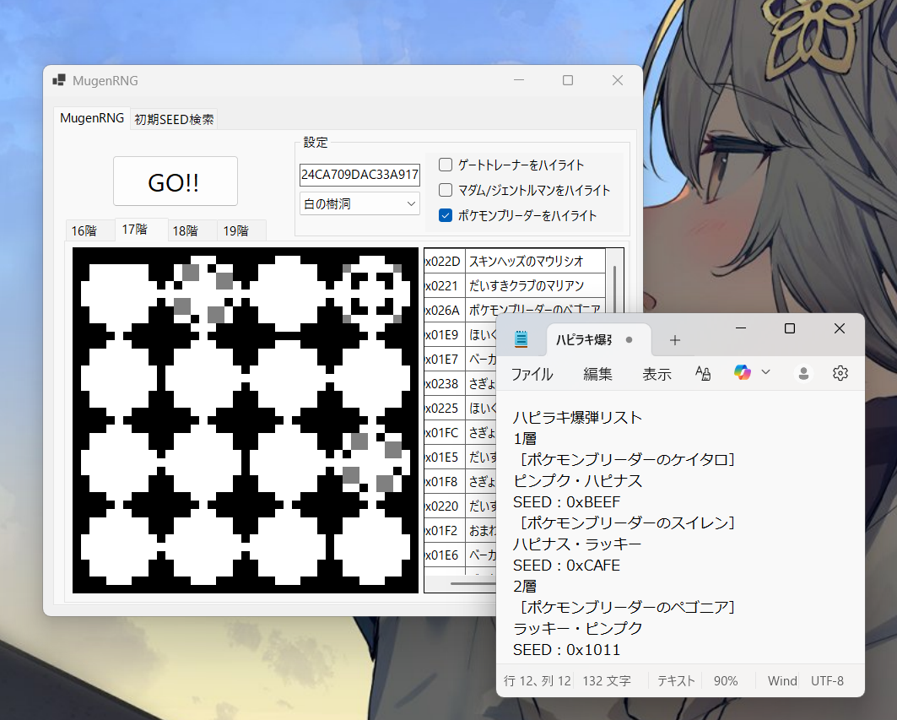Click the text SEED : 0xBEEF
Viewport: 897px width, 720px height.
tap(566, 502)
